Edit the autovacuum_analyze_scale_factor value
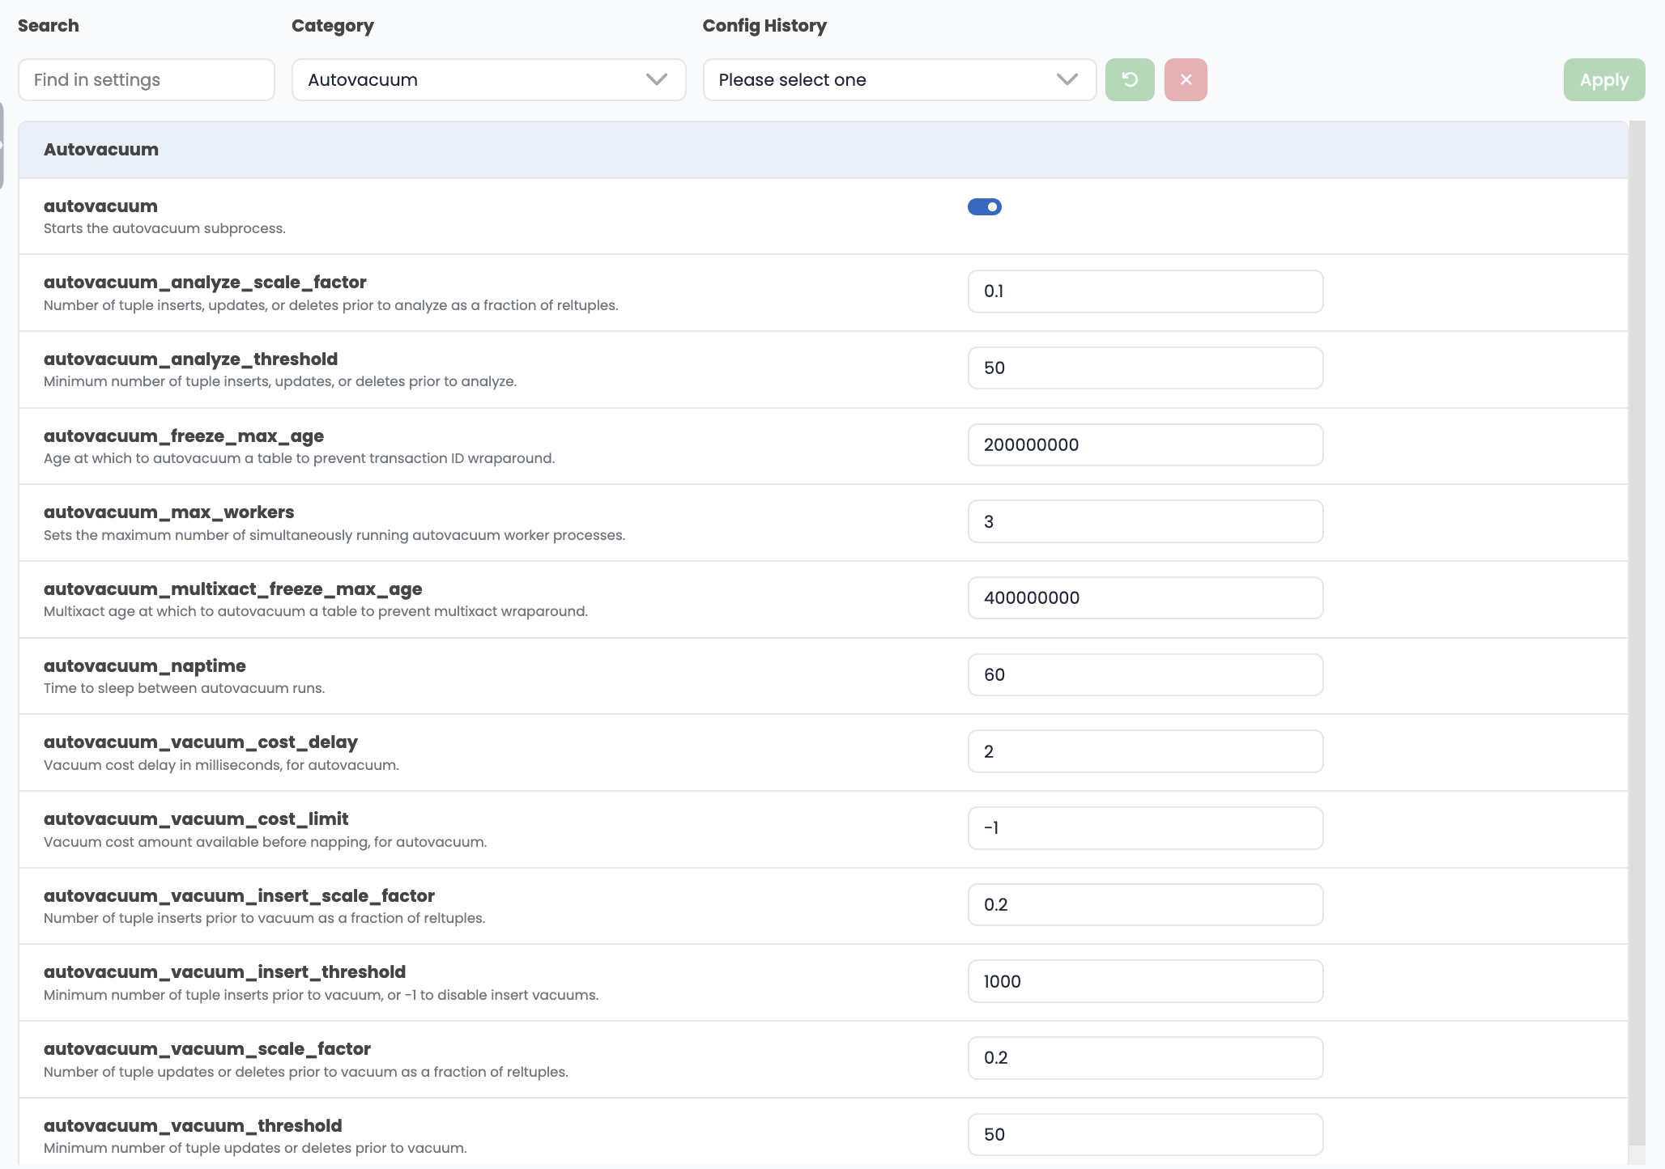The height and width of the screenshot is (1169, 1665). click(1144, 291)
